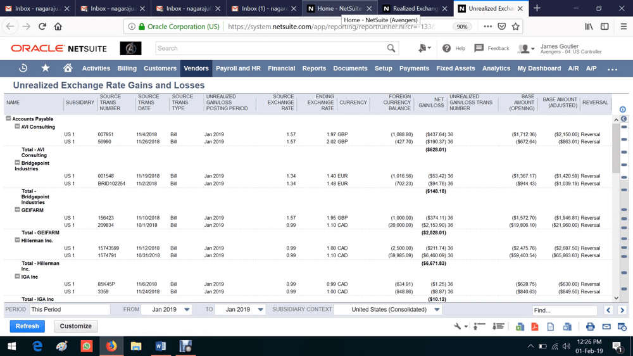Open the shortcuts star icon
Image resolution: width=633 pixels, height=356 pixels.
point(45,68)
